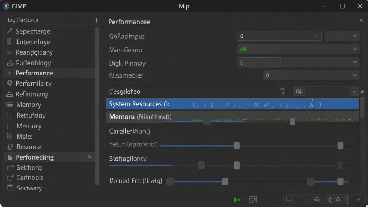Viewport: 368px width, 207px height.
Task: Click the icon beside Resonce
Action: pyautogui.click(x=10, y=147)
